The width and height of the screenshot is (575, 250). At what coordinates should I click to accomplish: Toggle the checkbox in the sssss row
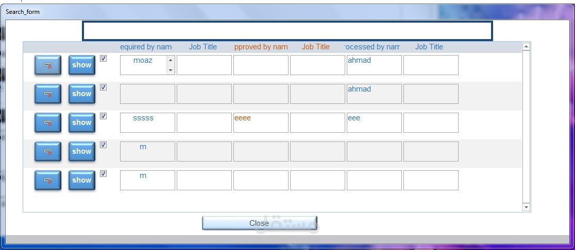click(x=104, y=116)
